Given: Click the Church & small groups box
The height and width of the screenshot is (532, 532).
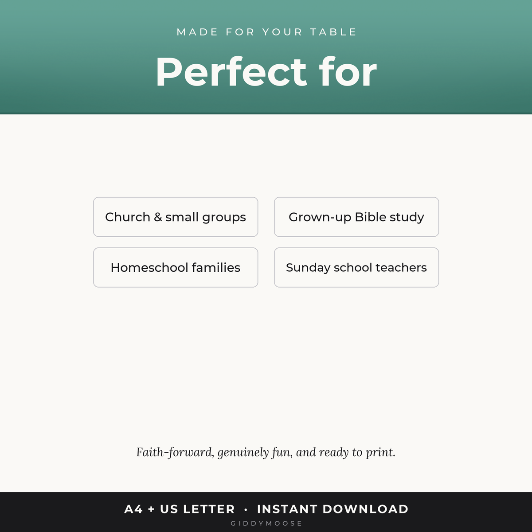Looking at the screenshot, I should pos(176,217).
